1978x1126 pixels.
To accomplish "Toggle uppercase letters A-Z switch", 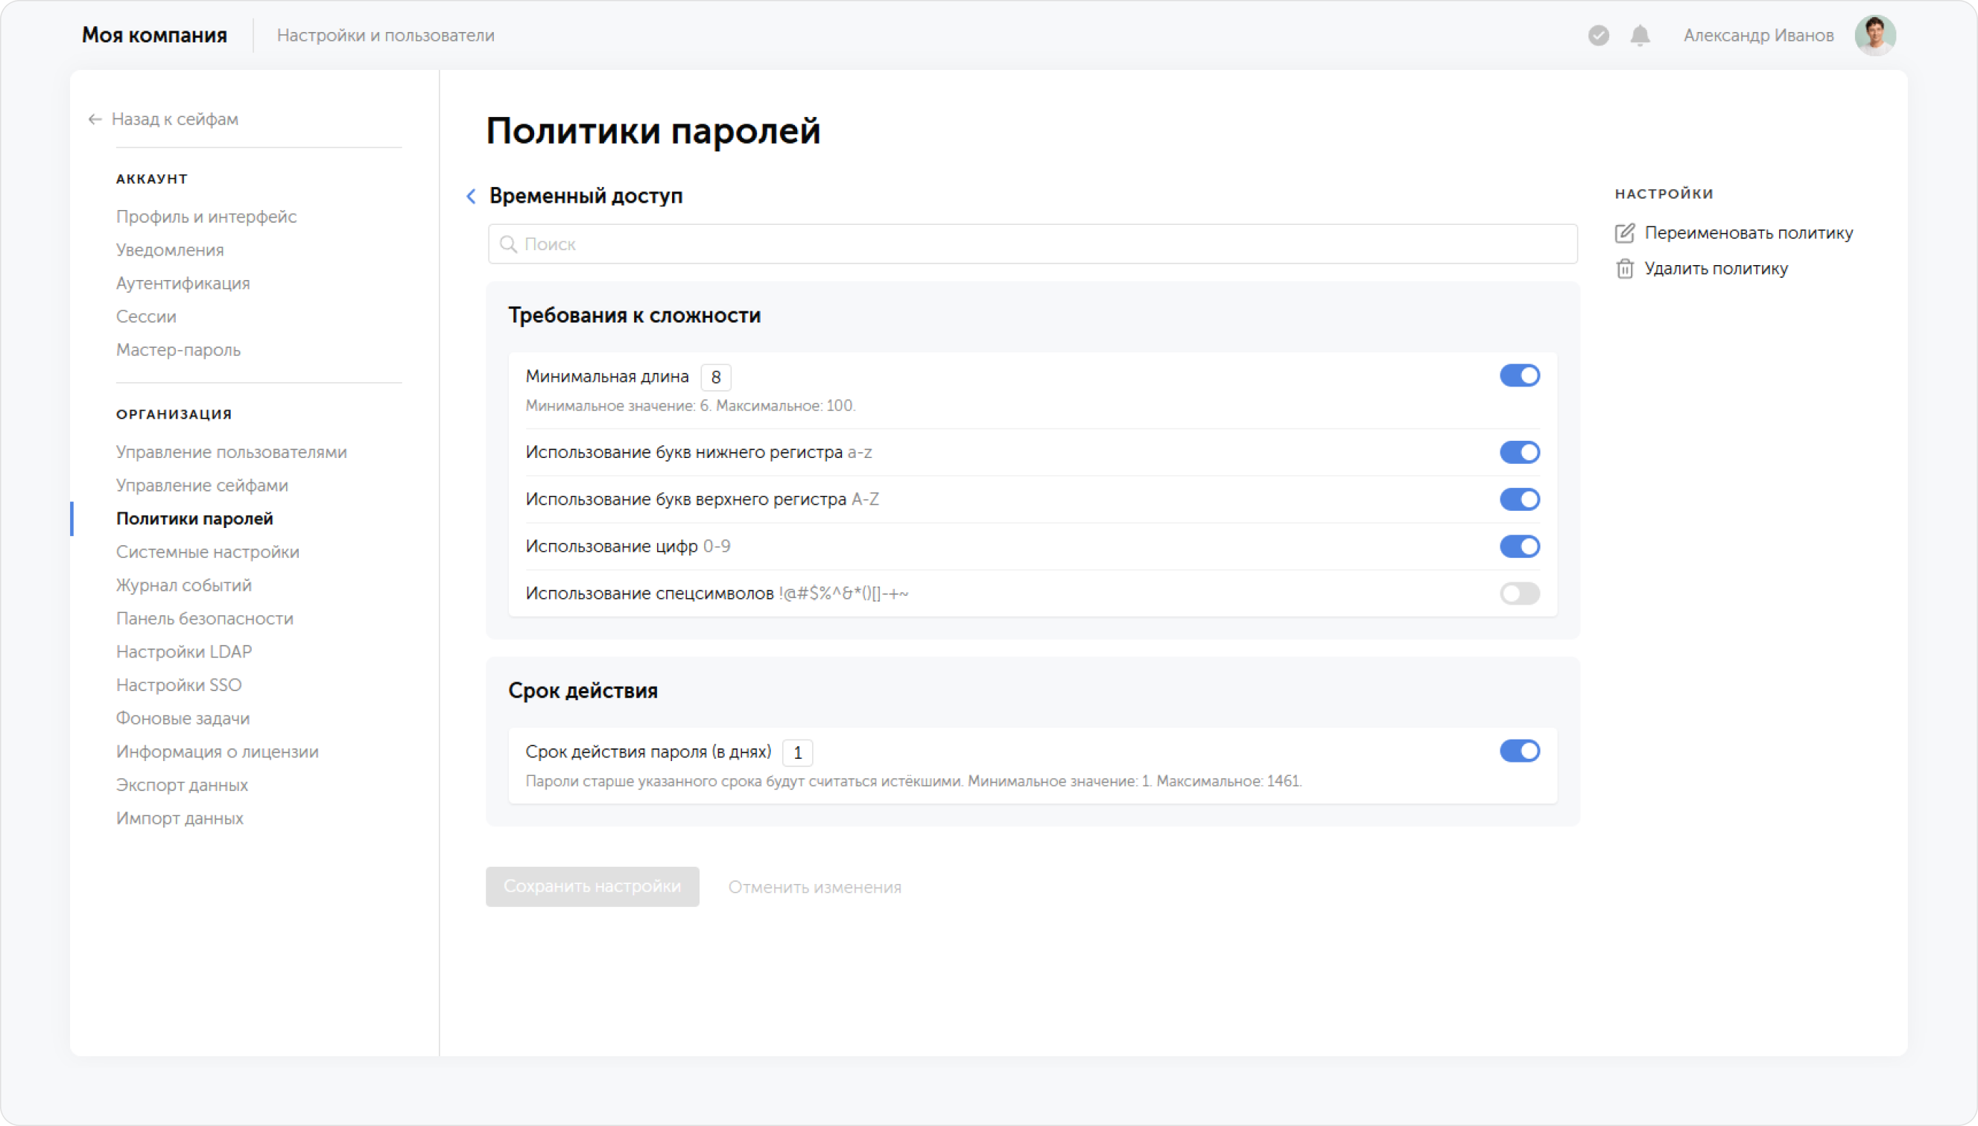I will click(x=1519, y=500).
